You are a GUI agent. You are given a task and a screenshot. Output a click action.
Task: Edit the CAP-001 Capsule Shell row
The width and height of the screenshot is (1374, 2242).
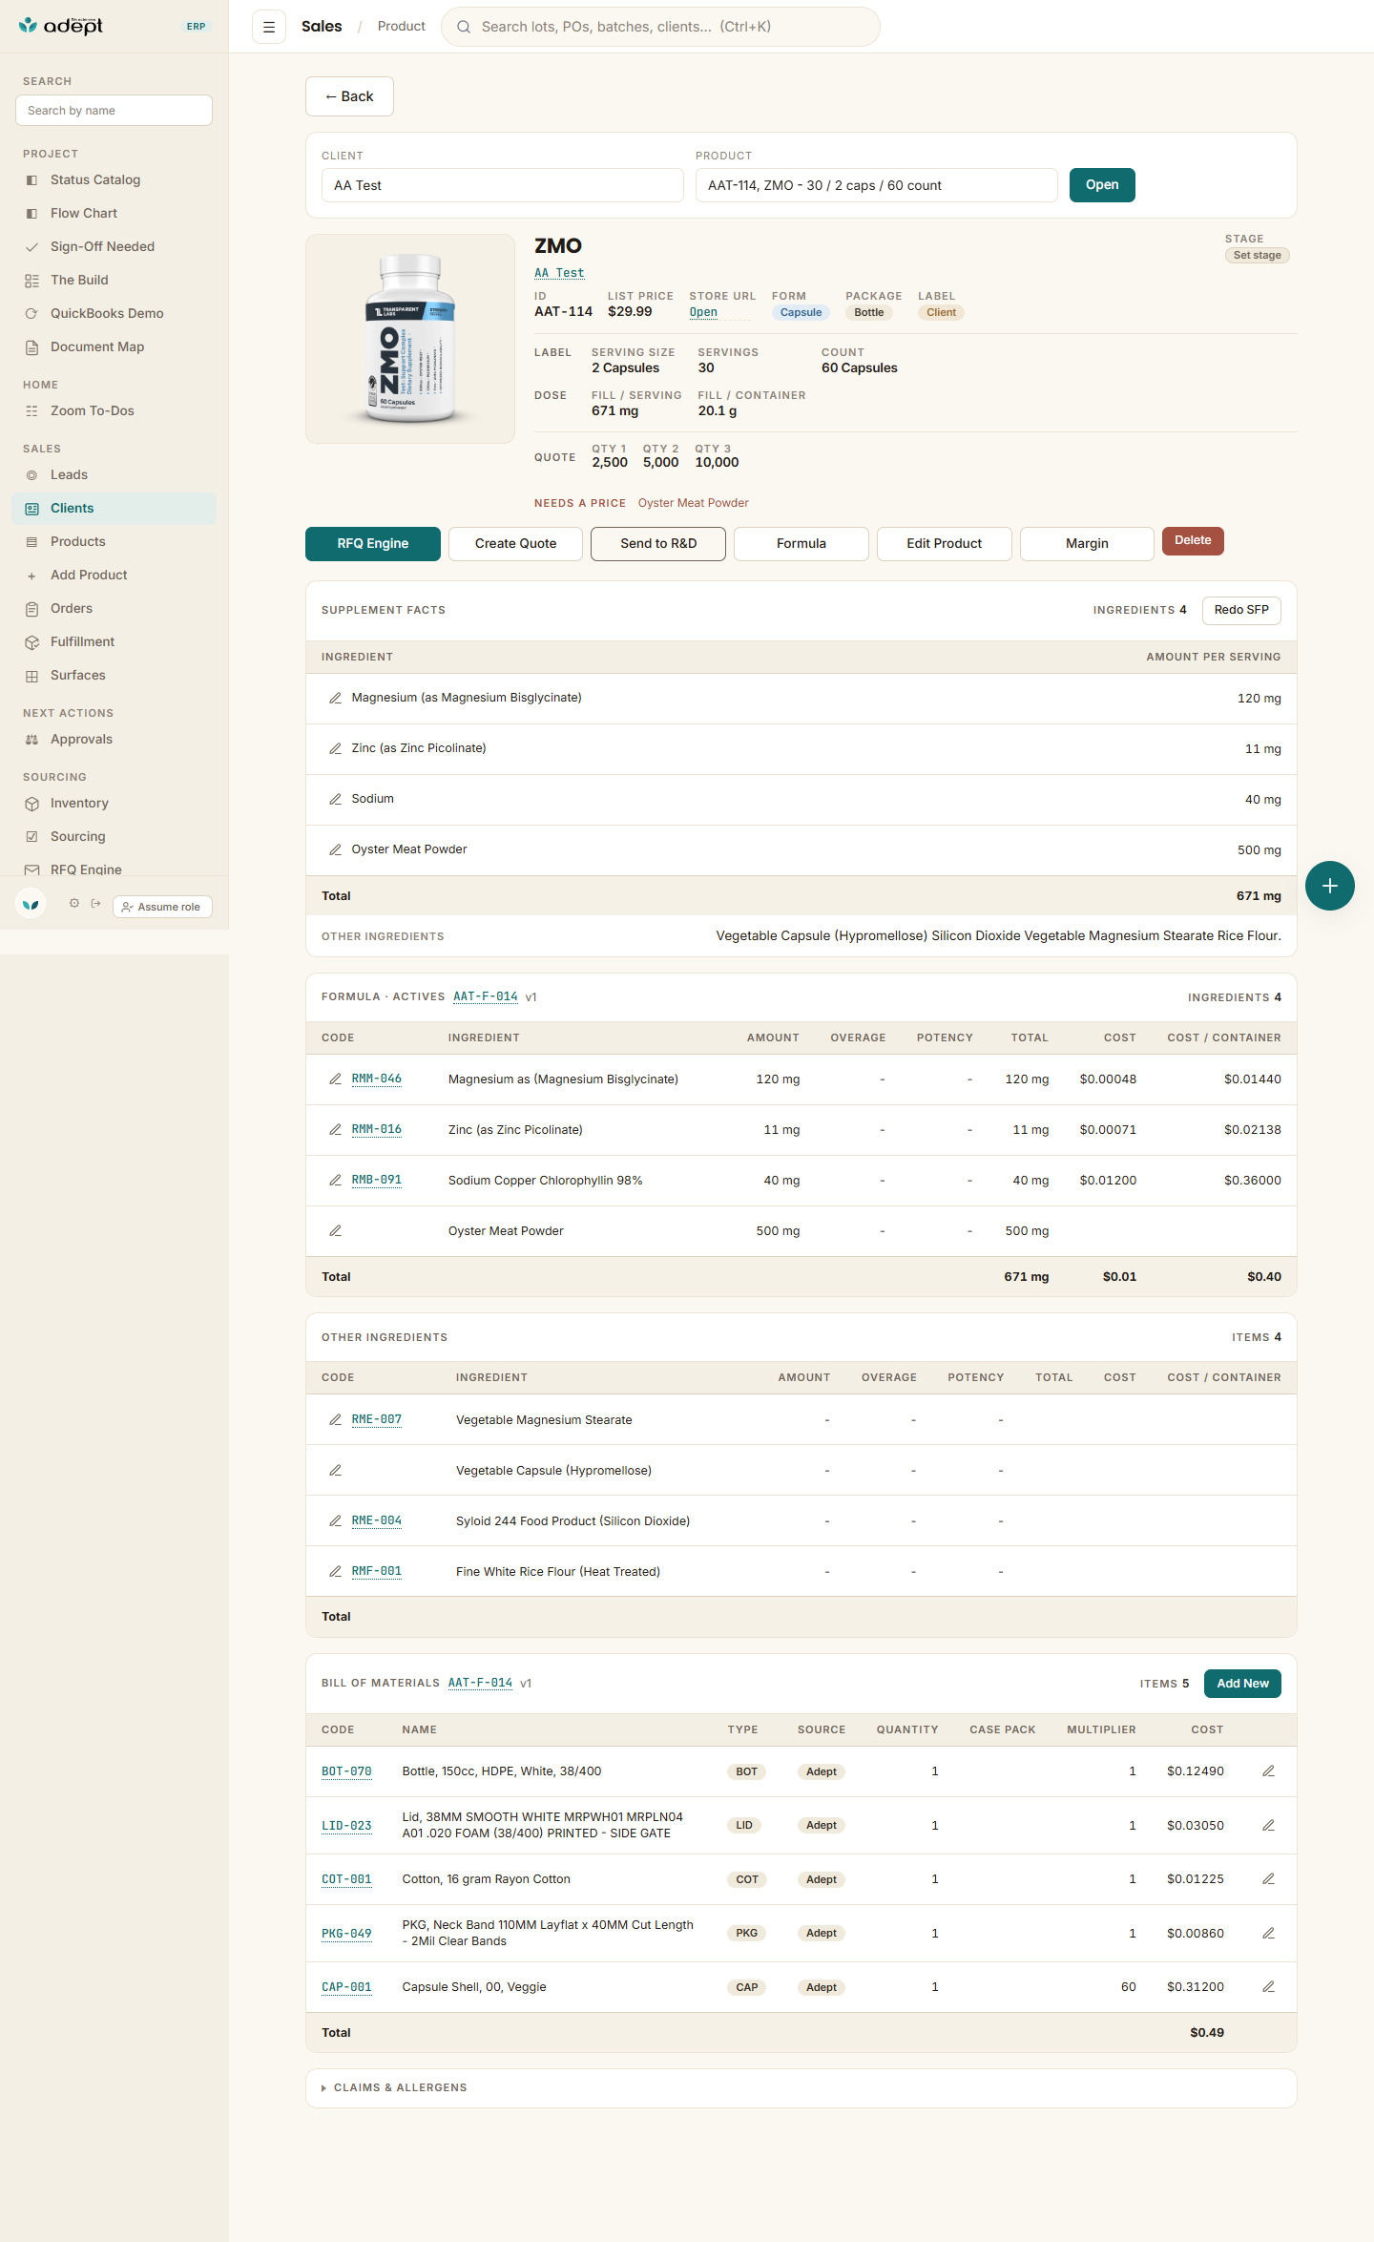pyautogui.click(x=1268, y=1987)
